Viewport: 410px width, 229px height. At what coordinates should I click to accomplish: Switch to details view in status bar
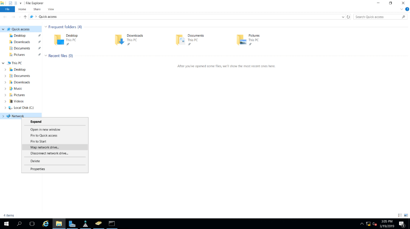400,215
